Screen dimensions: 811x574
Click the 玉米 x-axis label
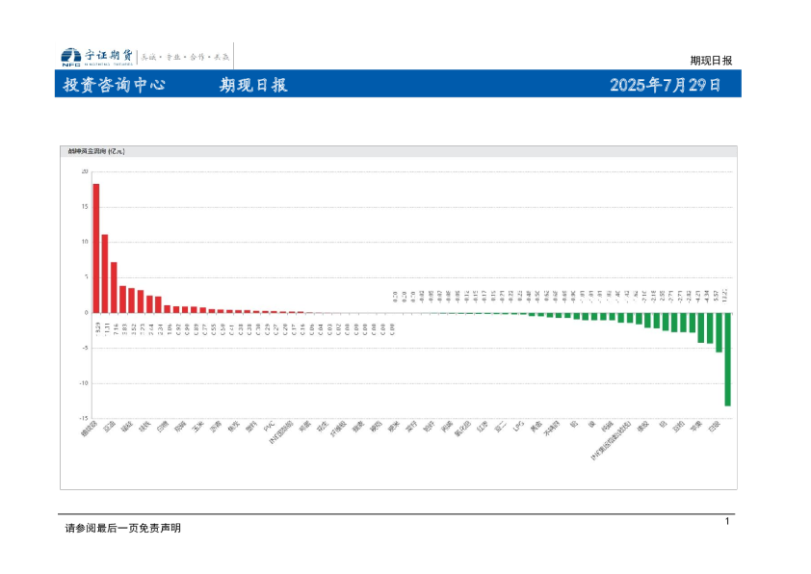click(x=197, y=425)
